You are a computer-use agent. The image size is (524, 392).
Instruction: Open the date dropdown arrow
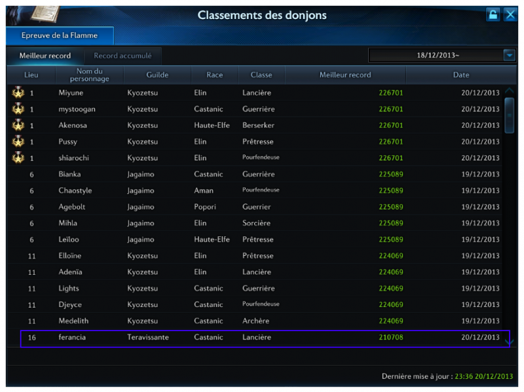(x=509, y=56)
